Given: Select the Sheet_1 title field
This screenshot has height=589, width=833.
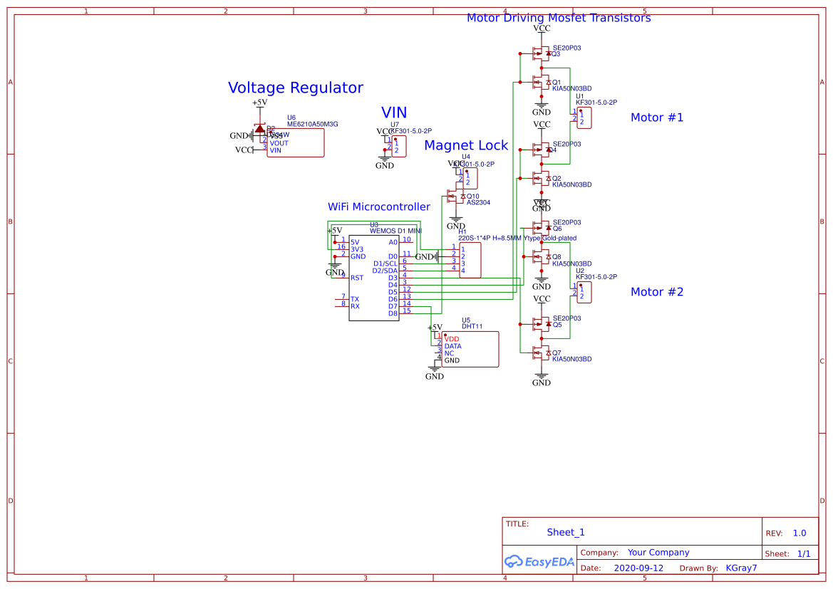Looking at the screenshot, I should coord(565,532).
